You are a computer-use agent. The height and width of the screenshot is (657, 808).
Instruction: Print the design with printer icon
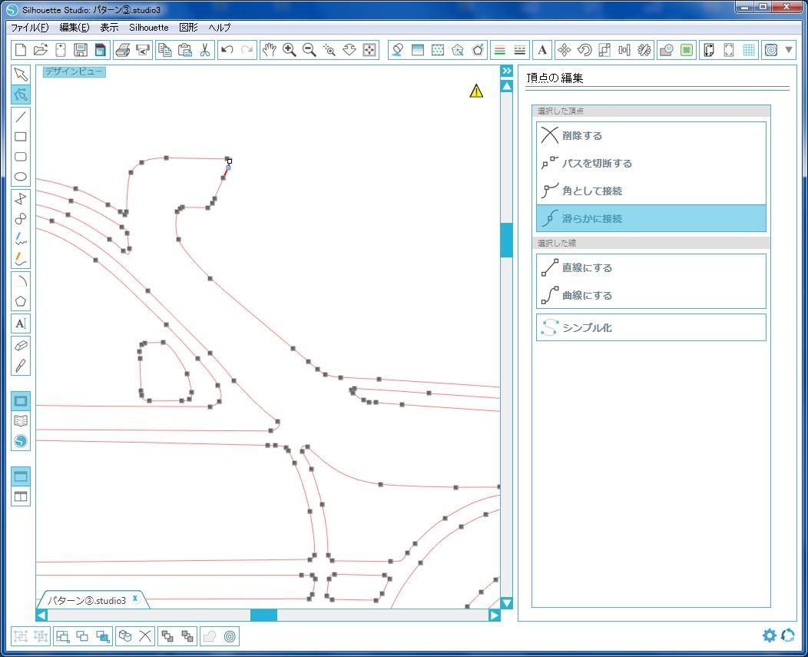tap(123, 50)
